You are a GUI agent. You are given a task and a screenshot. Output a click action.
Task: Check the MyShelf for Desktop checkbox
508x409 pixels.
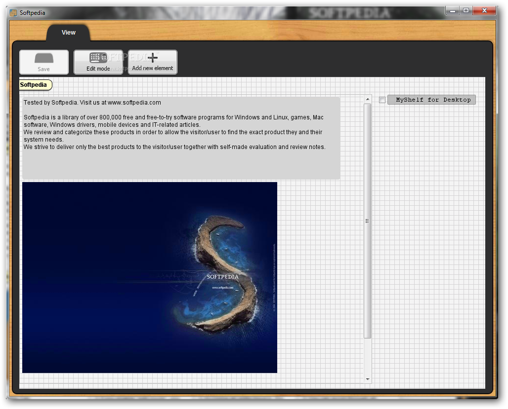[382, 100]
